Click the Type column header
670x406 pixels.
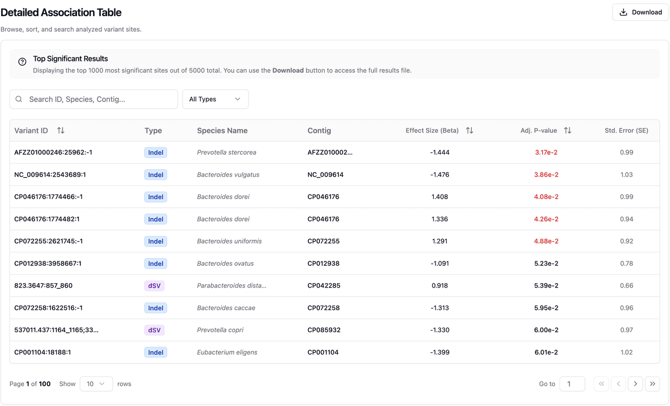coord(153,131)
